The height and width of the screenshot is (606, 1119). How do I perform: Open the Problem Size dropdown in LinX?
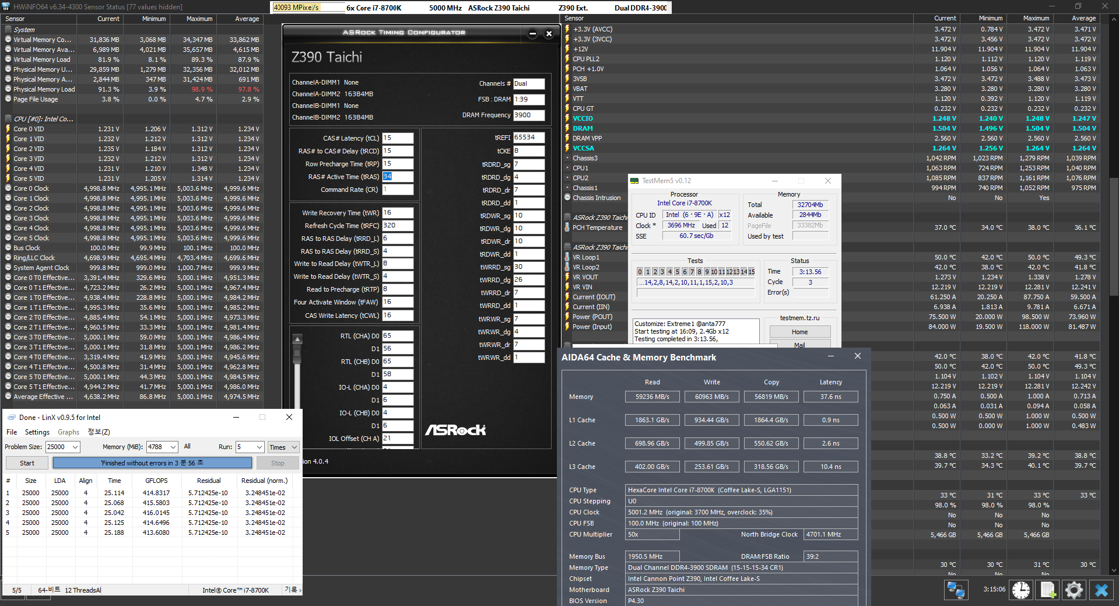coord(75,447)
